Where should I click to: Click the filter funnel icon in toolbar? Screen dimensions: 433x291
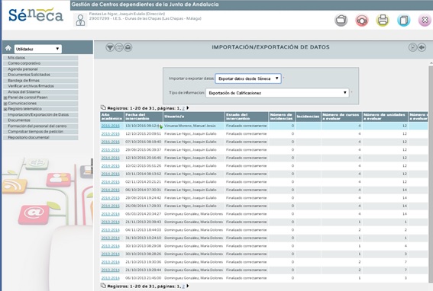(110, 47)
